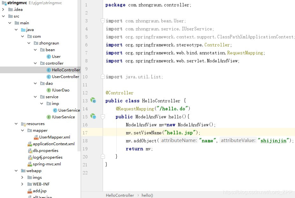
Task: Click the attributeName parameter hint
Action: click(x=179, y=140)
